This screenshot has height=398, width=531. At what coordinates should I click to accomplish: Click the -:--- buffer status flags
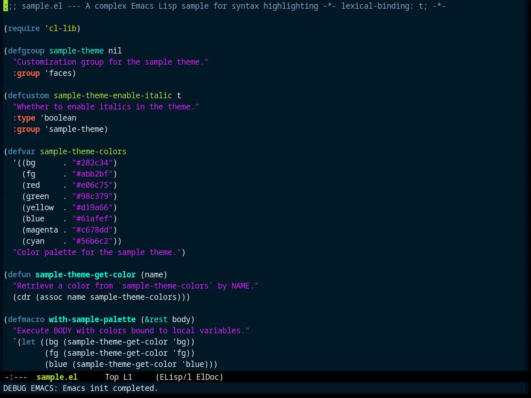tap(16, 377)
